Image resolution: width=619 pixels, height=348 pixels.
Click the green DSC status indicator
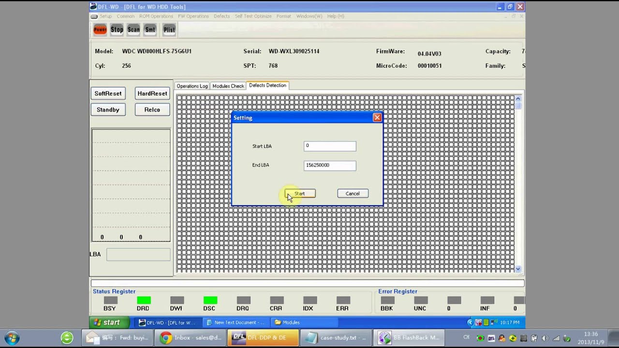[x=210, y=300]
